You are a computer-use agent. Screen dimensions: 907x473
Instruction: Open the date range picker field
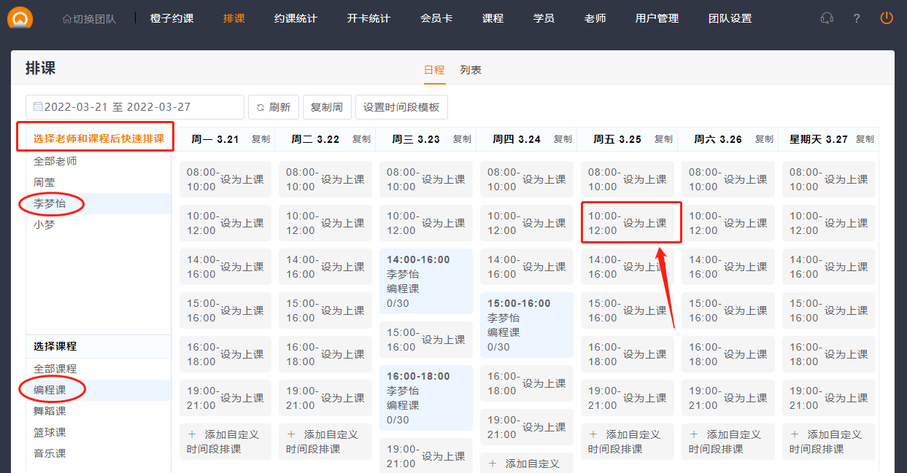coord(135,107)
